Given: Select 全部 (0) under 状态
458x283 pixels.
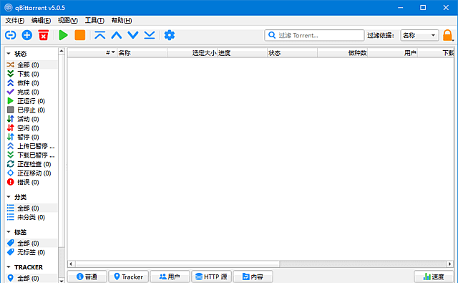Looking at the screenshot, I should coord(31,65).
